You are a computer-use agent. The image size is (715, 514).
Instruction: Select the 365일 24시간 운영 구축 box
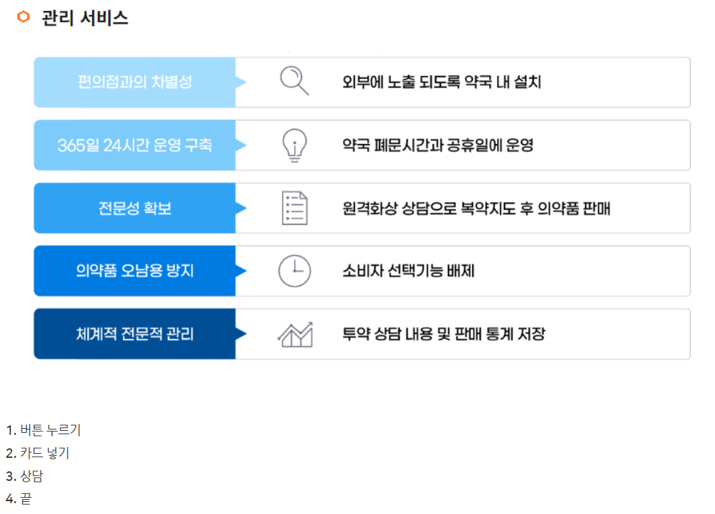(135, 145)
